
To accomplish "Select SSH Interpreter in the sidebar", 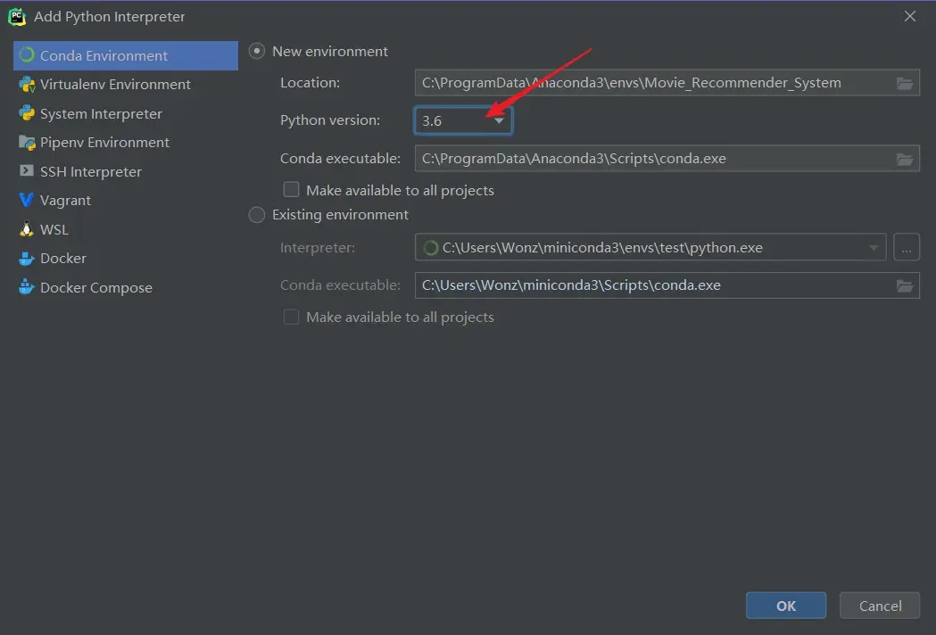I will click(x=125, y=171).
